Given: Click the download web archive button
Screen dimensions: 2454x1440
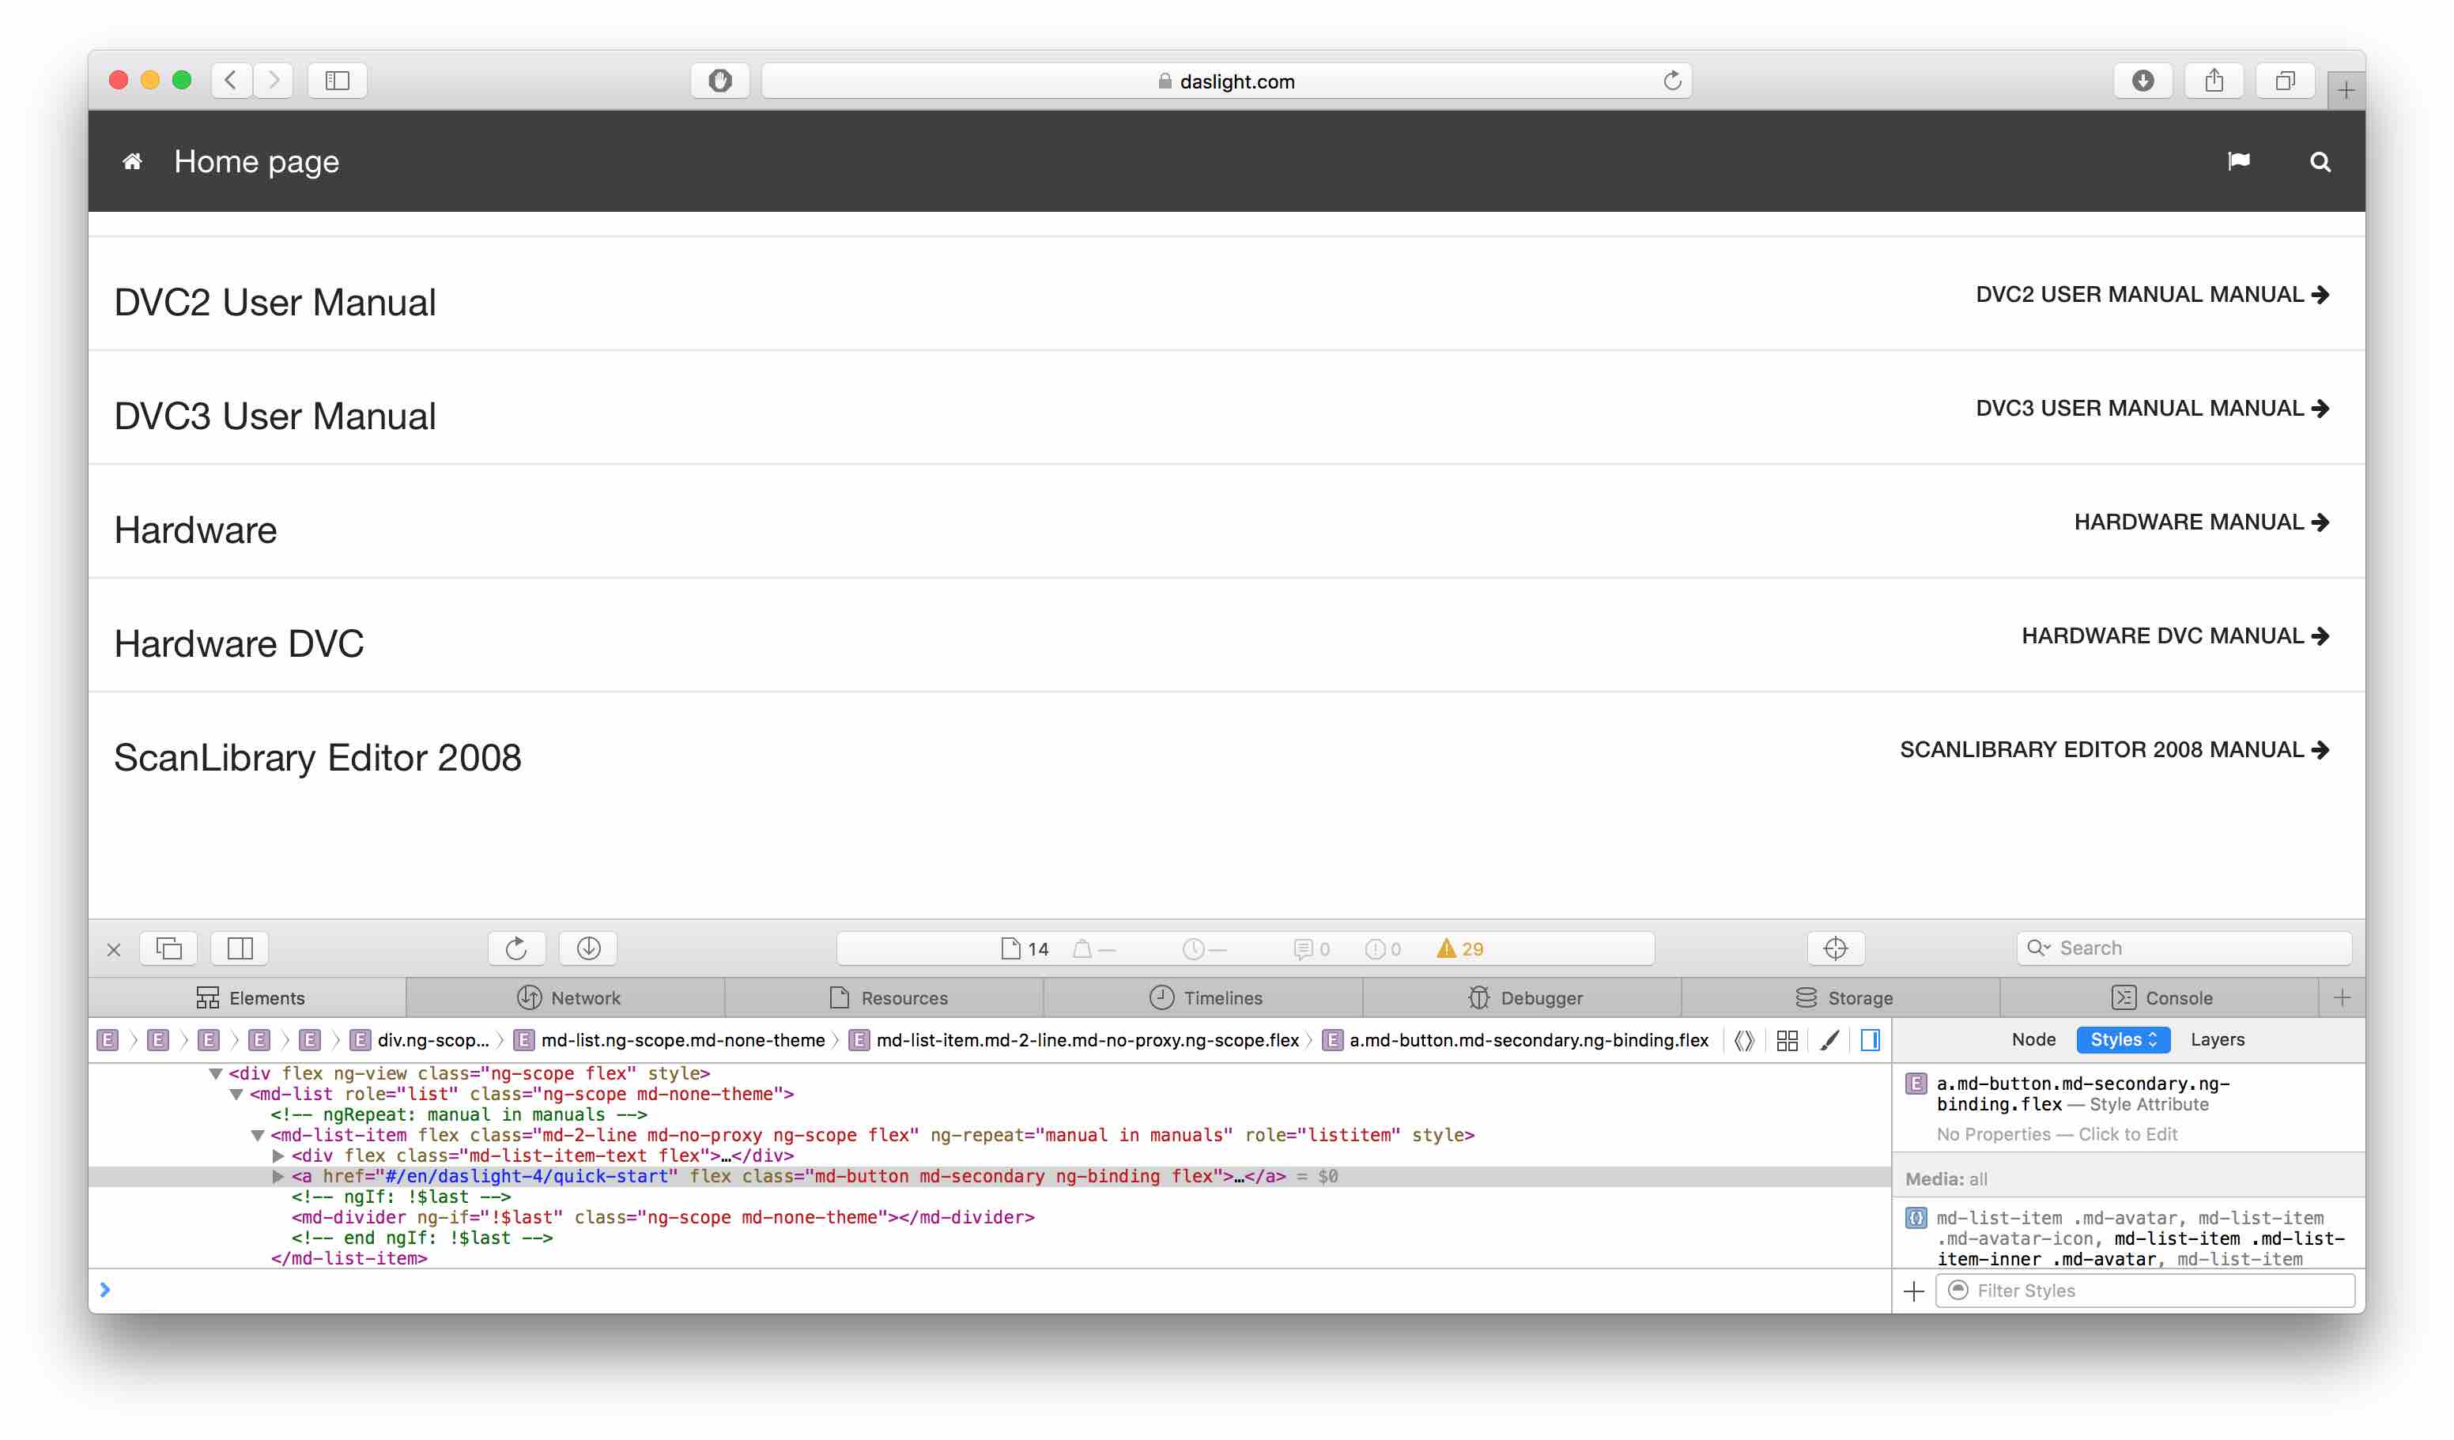Looking at the screenshot, I should 588,948.
